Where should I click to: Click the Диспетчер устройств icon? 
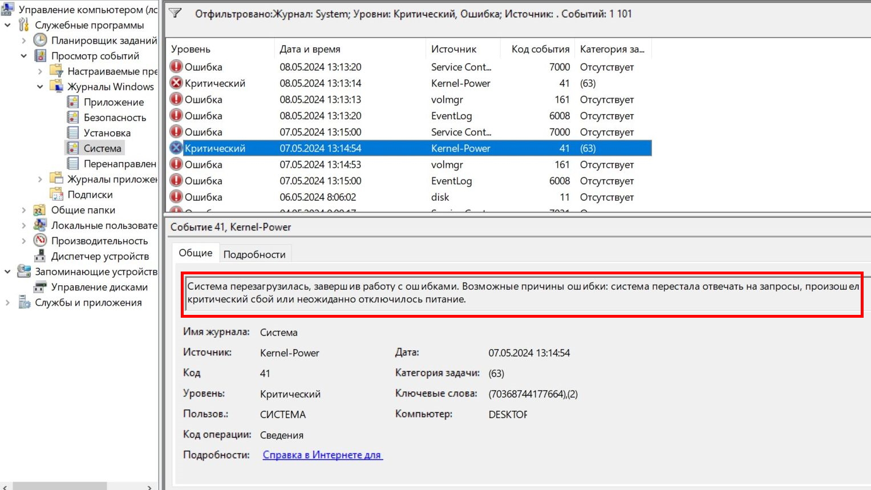click(x=40, y=256)
